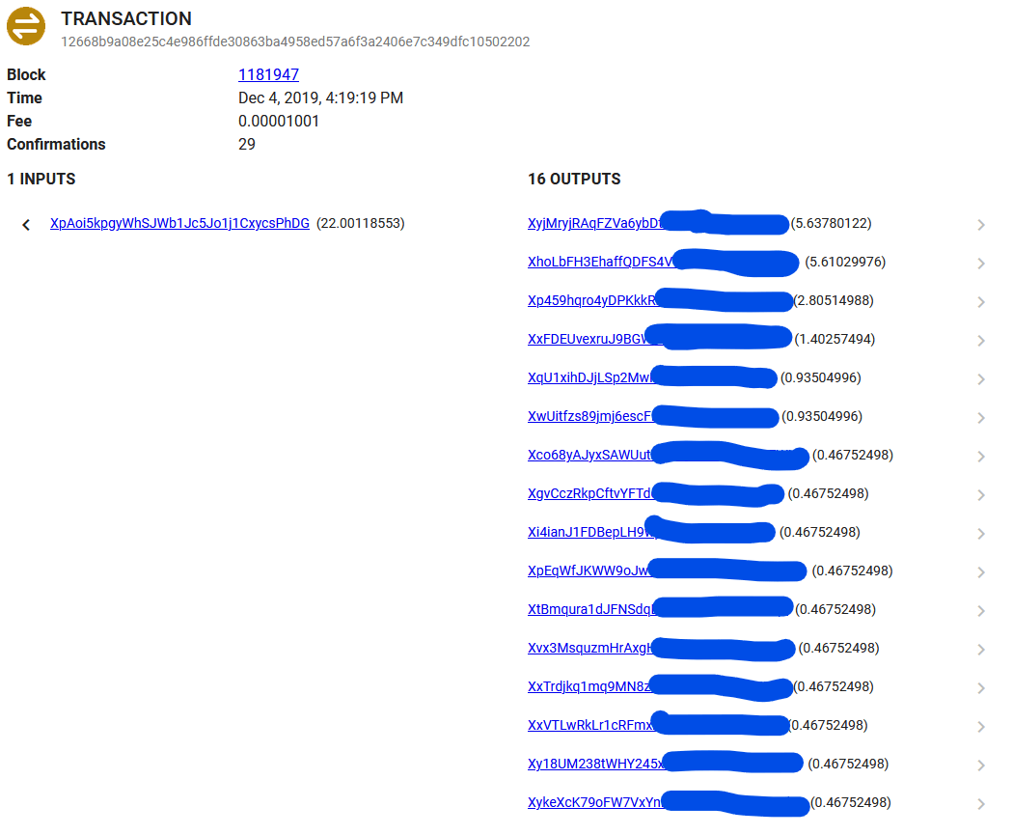Select the transaction hash text under the title
Viewport: 1013px width, 835px height.
click(x=295, y=42)
